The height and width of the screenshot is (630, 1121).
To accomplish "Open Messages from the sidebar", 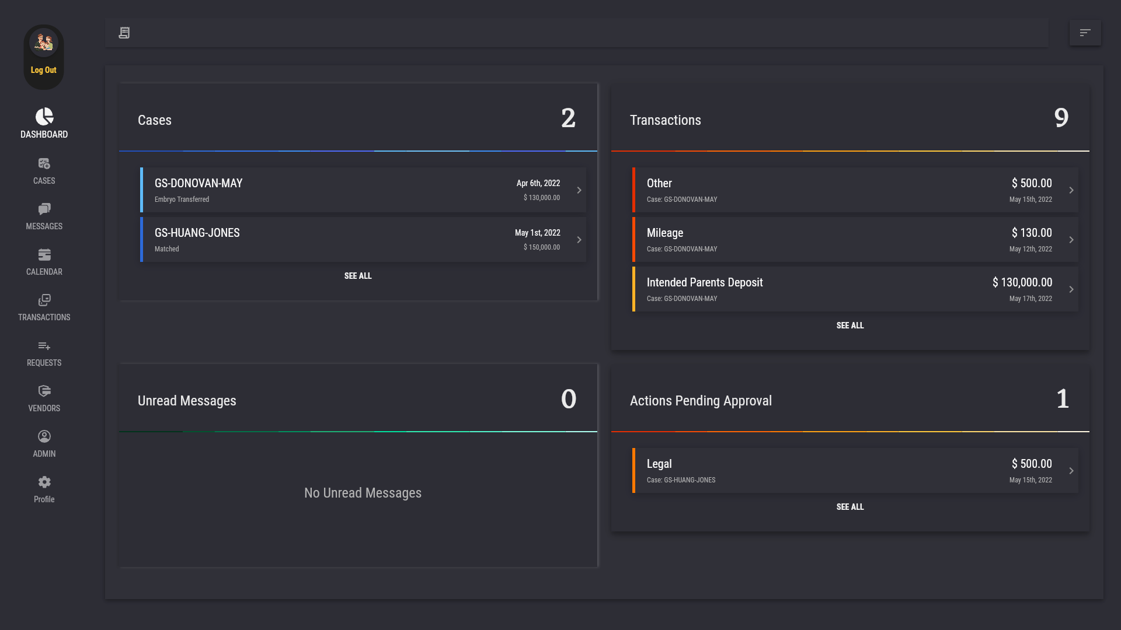I will tap(44, 209).
